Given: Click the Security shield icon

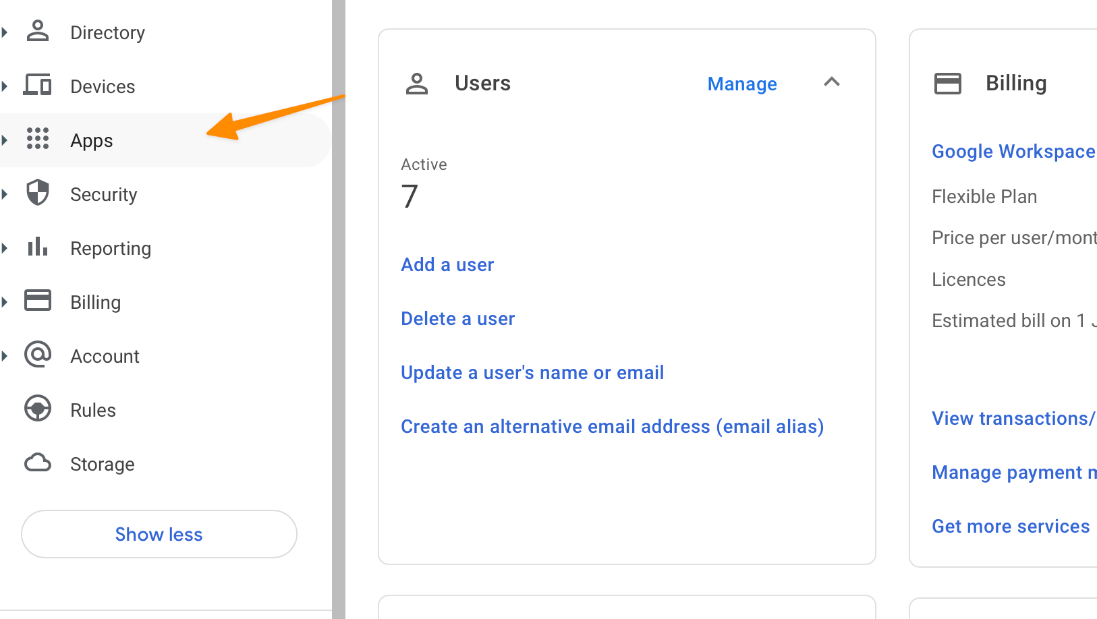Looking at the screenshot, I should pos(38,193).
